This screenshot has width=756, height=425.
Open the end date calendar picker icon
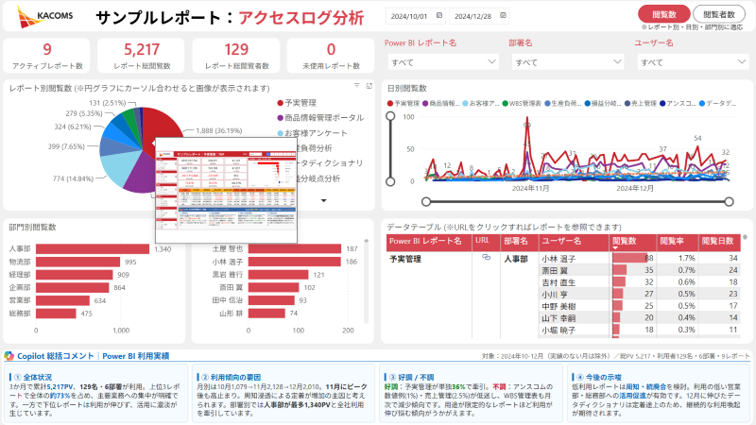pyautogui.click(x=503, y=15)
